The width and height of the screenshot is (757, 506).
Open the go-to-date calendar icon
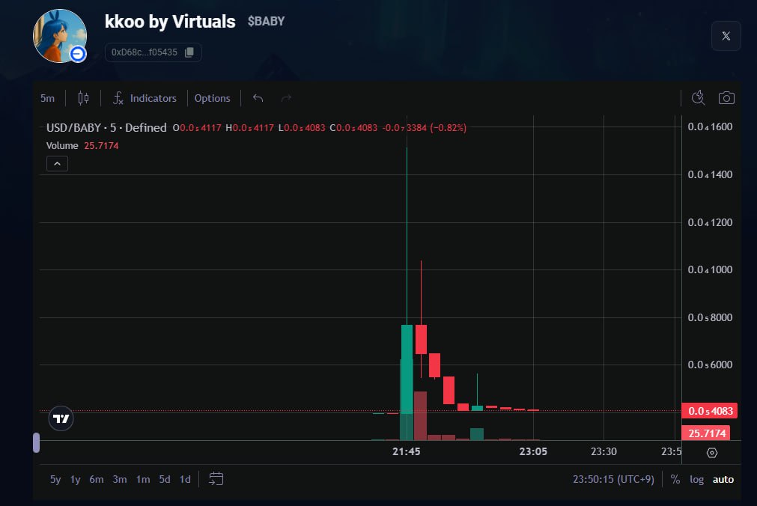coord(216,478)
